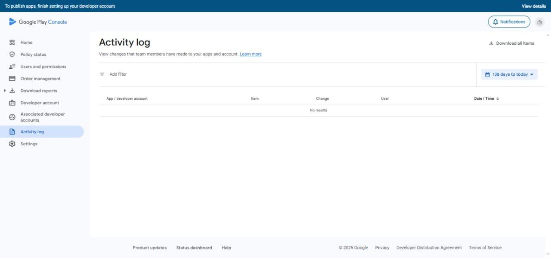Viewport: 551px width, 258px height.
Task: Open Terms of Service link
Action: click(x=485, y=248)
